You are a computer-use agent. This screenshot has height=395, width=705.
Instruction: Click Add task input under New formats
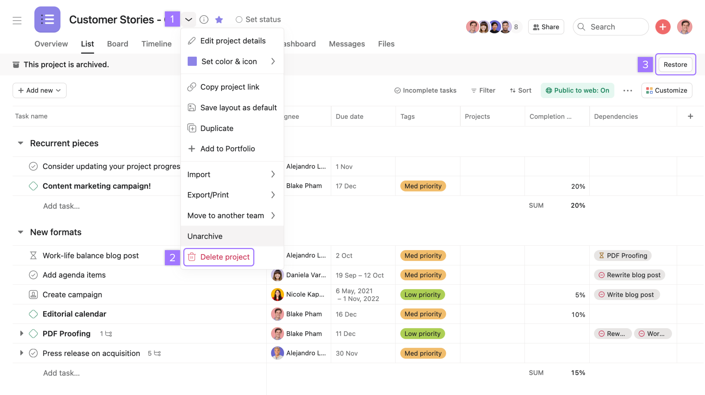[62, 372]
